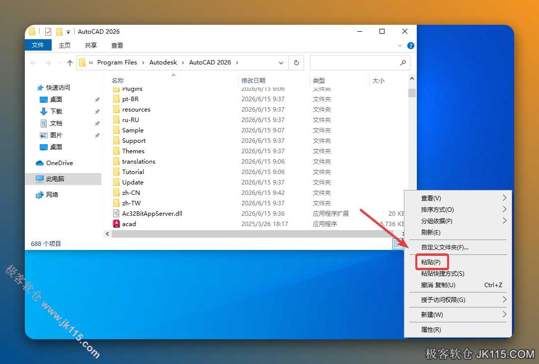Select the Support folder icon
Viewport: 539px width, 364px height.
click(x=116, y=141)
